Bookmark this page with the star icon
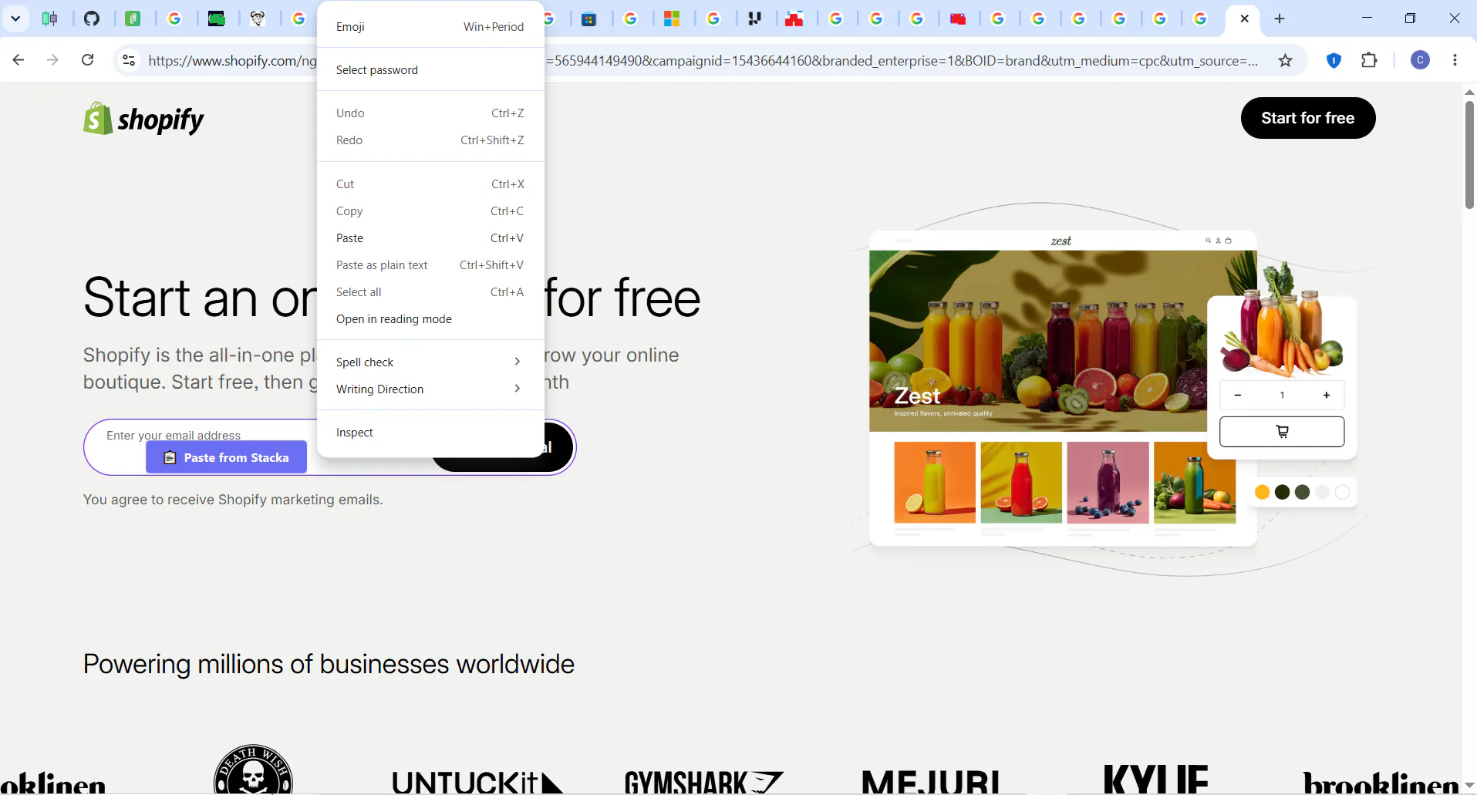This screenshot has height=795, width=1477. pyautogui.click(x=1285, y=60)
